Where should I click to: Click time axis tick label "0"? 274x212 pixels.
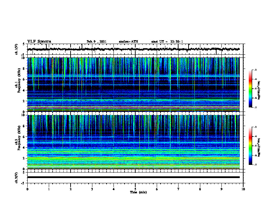(27, 189)
